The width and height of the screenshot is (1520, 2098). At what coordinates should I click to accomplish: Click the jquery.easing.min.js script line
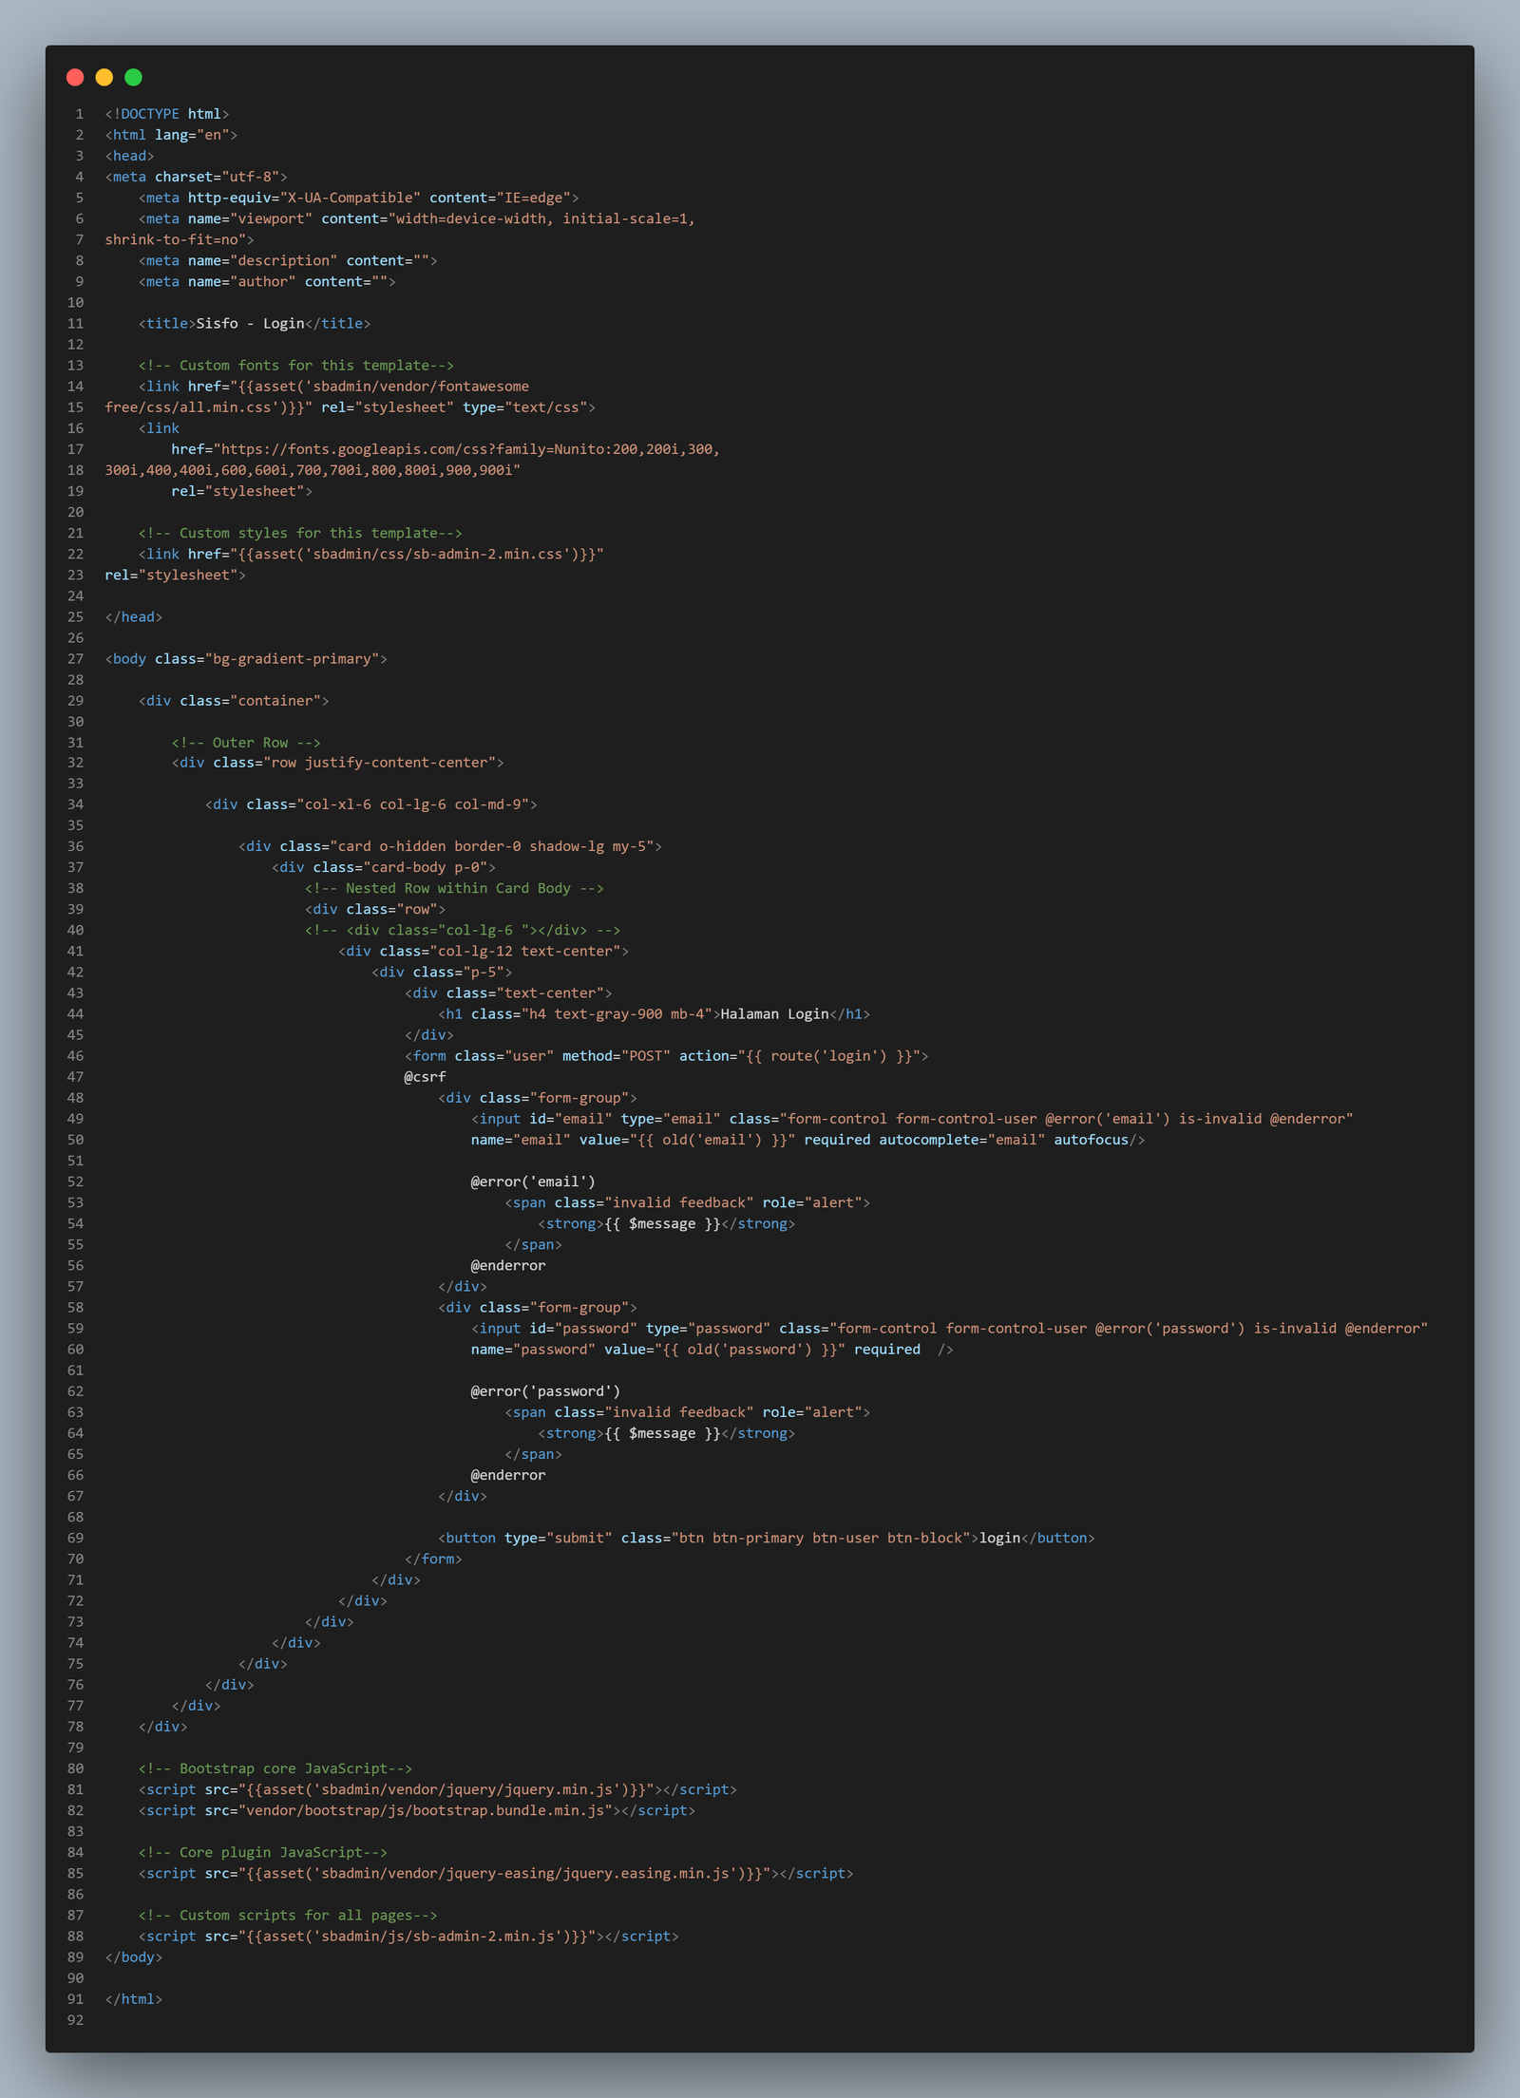tap(496, 1872)
